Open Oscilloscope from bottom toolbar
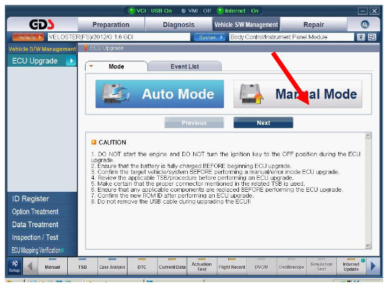388x287 pixels. [x=292, y=266]
